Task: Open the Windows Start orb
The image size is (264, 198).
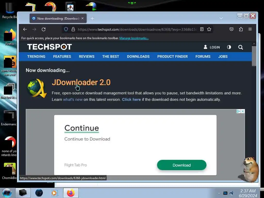Action: coord(7,193)
